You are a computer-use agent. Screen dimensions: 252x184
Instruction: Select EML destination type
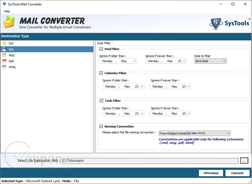coord(47,49)
